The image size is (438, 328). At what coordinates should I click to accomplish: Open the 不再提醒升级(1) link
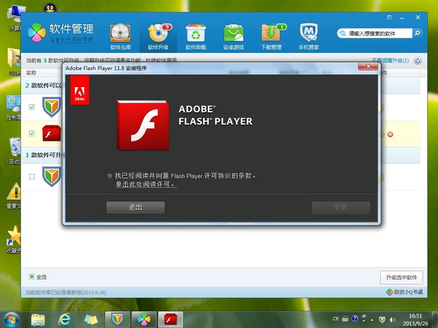click(x=390, y=61)
